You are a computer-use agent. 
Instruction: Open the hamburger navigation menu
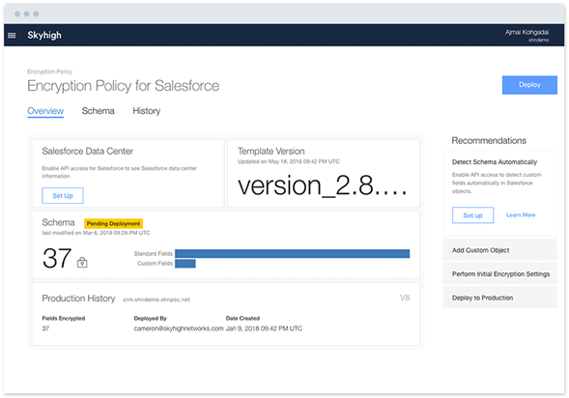click(x=12, y=35)
